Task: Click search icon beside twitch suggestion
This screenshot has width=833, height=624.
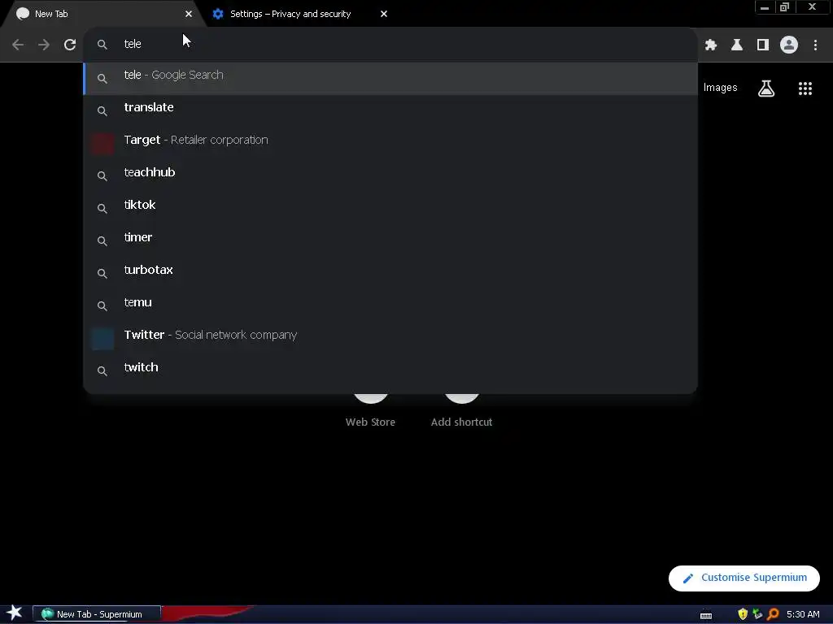Action: 102,370
